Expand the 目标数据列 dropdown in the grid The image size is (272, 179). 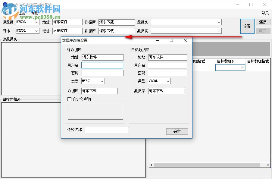coord(242,68)
